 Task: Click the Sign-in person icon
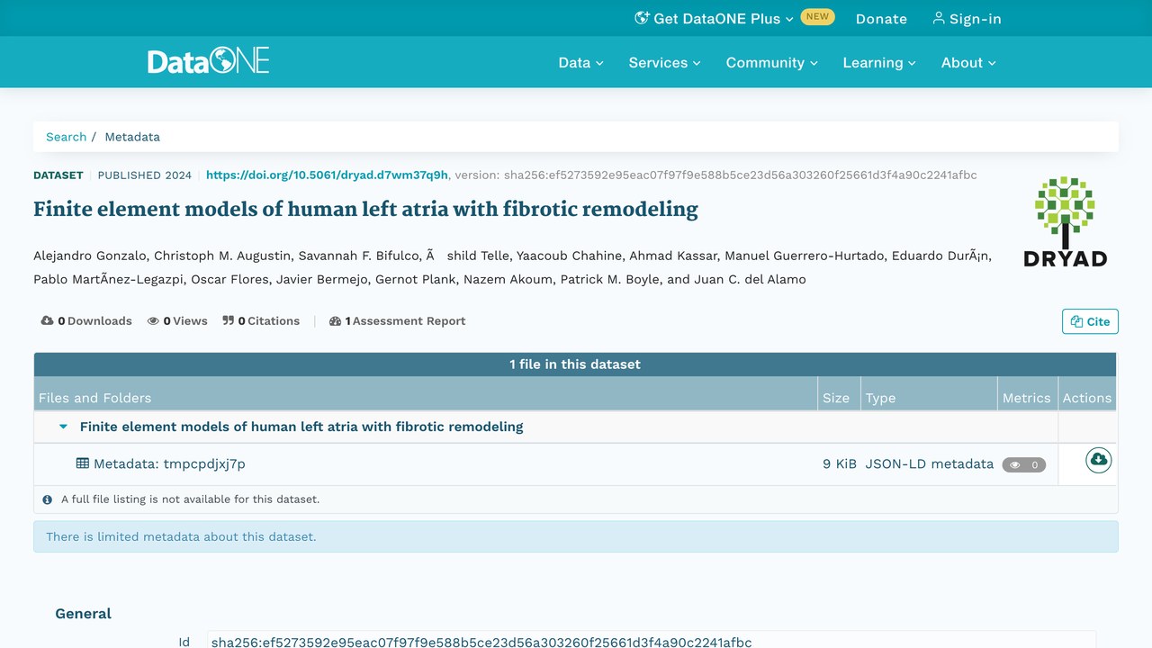pos(939,18)
